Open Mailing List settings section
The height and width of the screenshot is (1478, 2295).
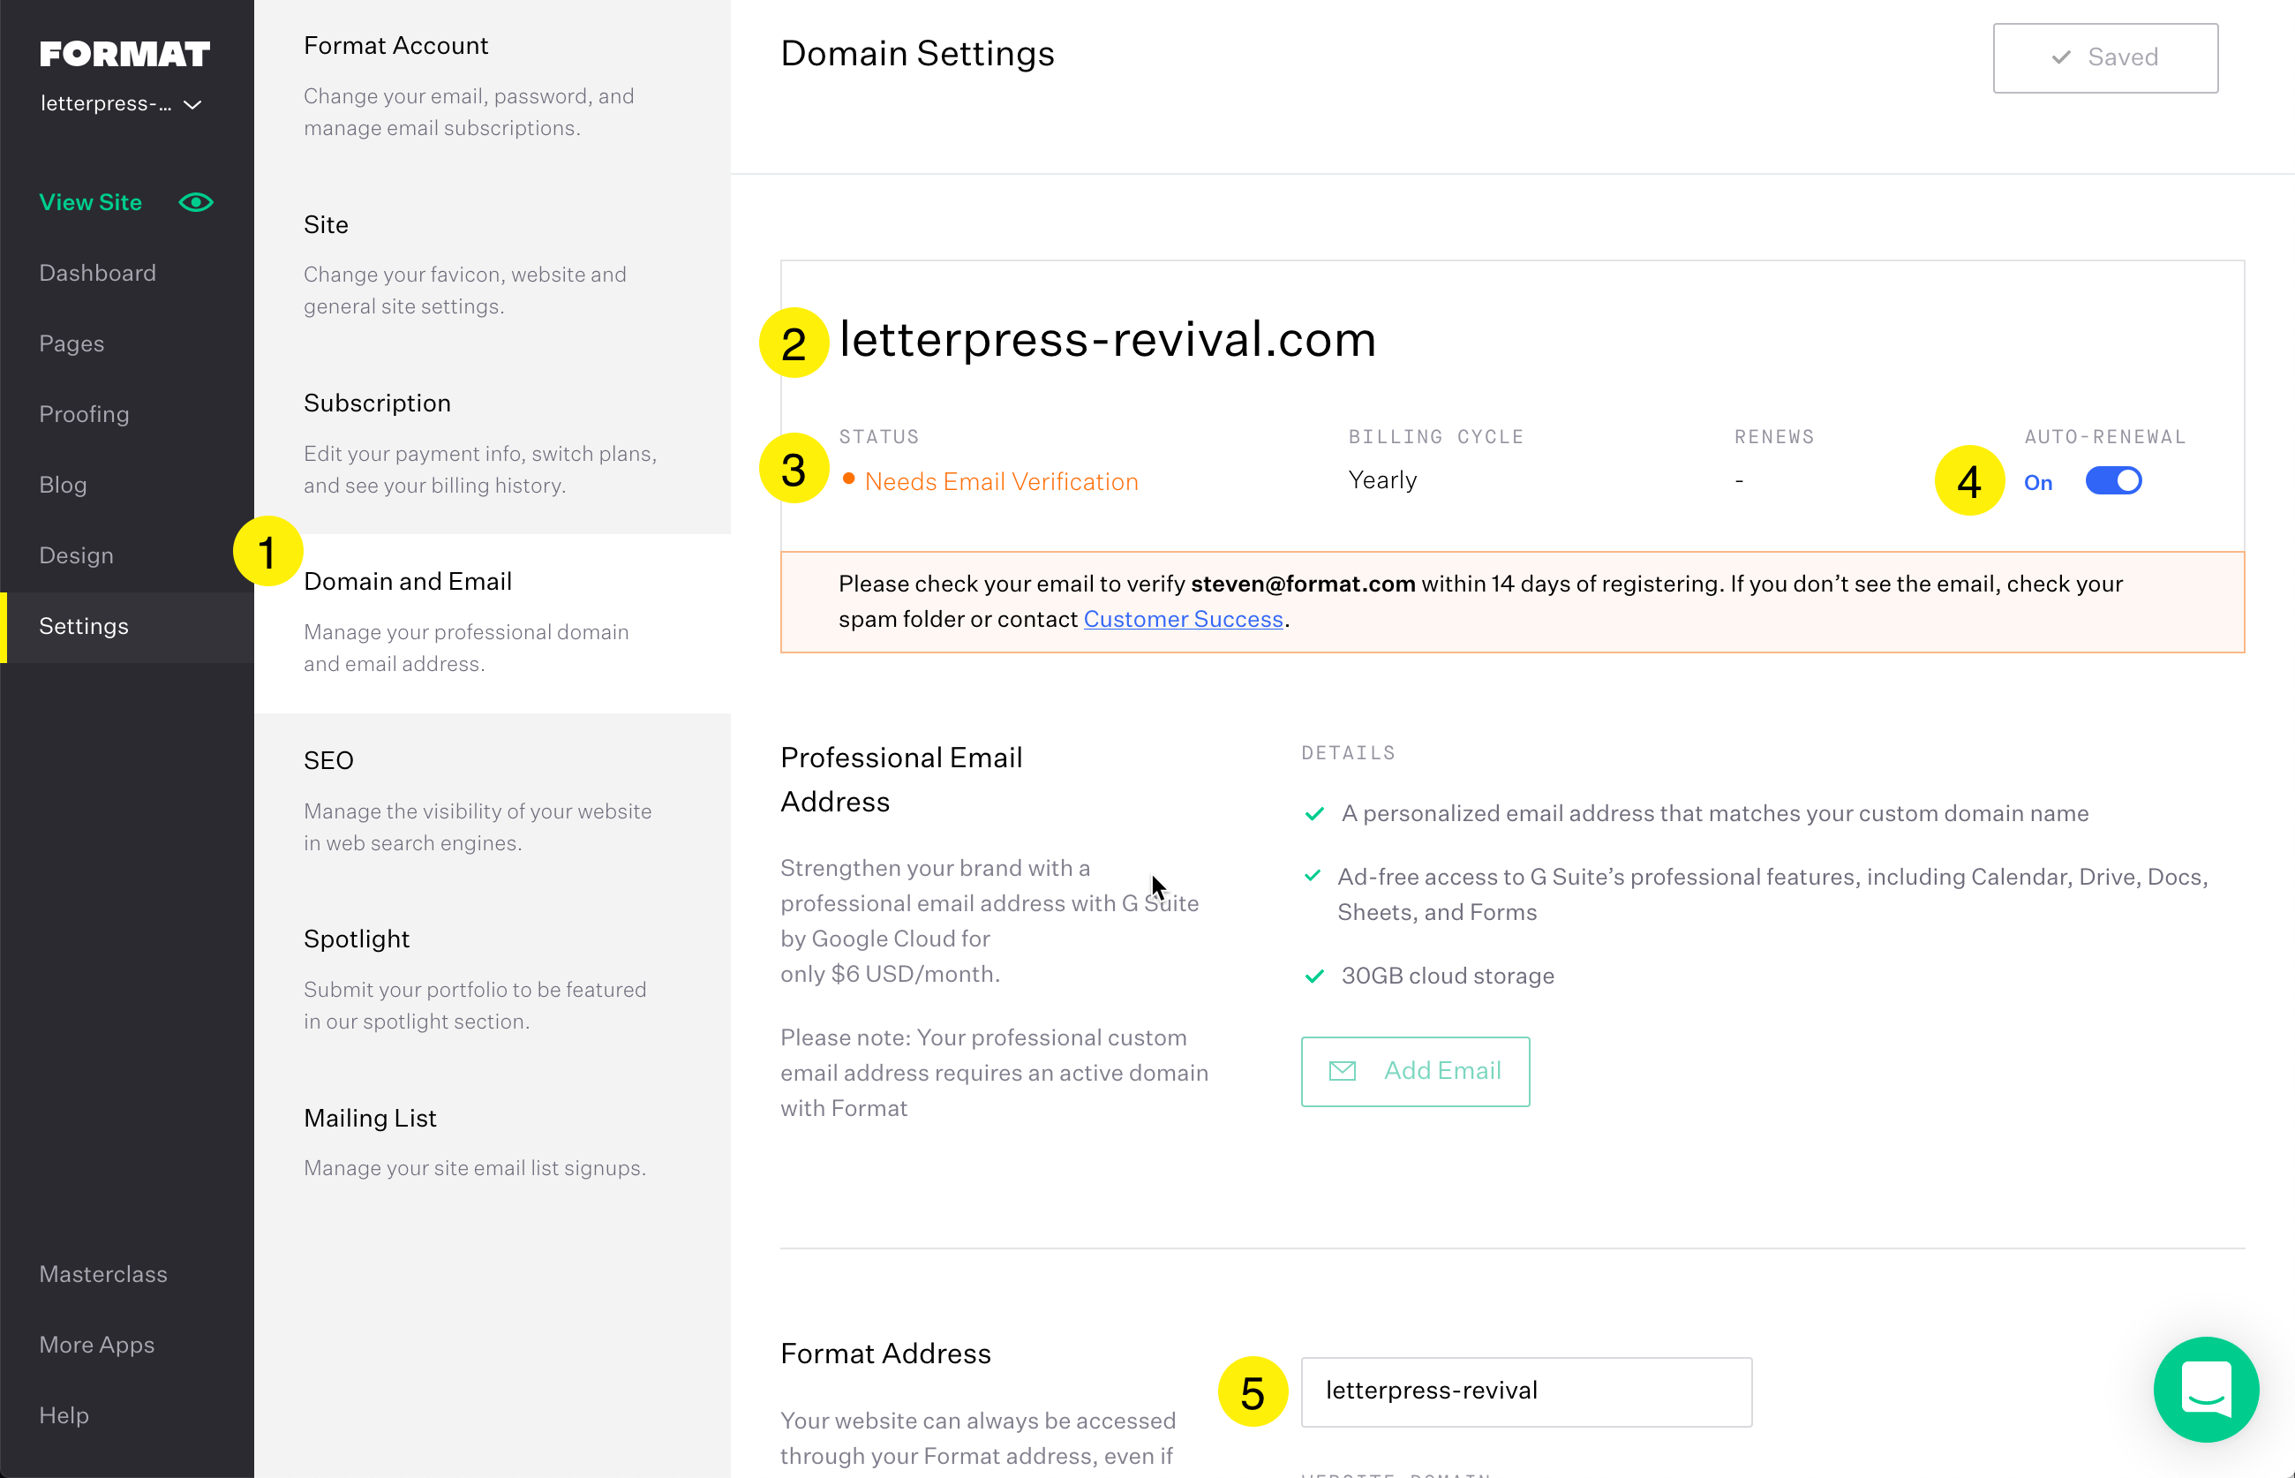click(493, 1142)
